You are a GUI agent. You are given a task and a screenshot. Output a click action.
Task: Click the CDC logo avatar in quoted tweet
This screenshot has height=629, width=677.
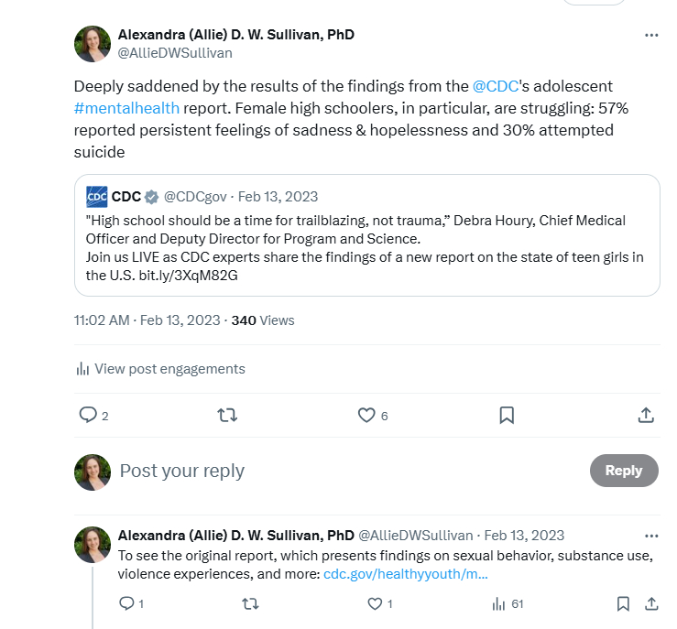point(97,197)
